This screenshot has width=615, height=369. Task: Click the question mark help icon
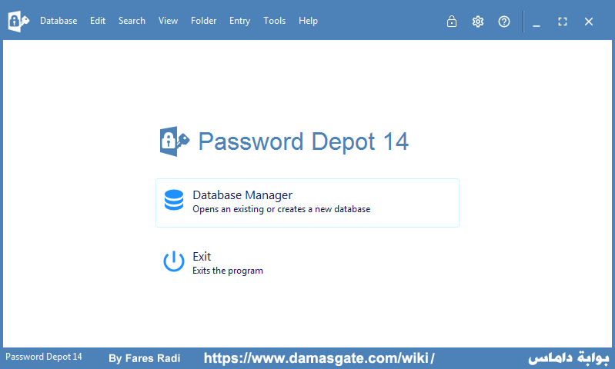pos(504,22)
